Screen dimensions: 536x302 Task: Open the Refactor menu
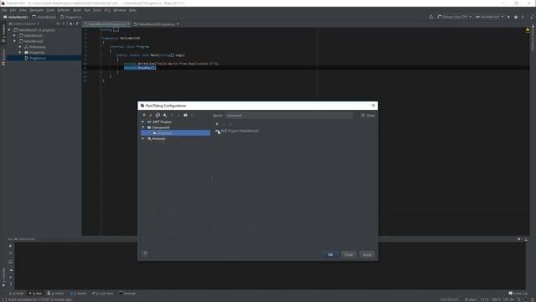click(x=64, y=10)
